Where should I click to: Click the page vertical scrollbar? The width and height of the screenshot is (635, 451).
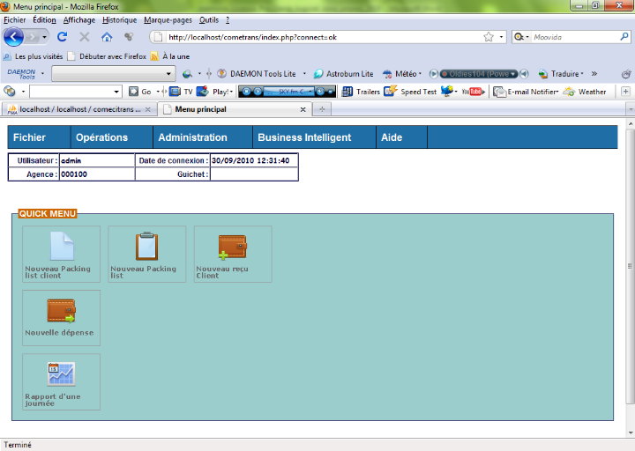click(x=630, y=266)
